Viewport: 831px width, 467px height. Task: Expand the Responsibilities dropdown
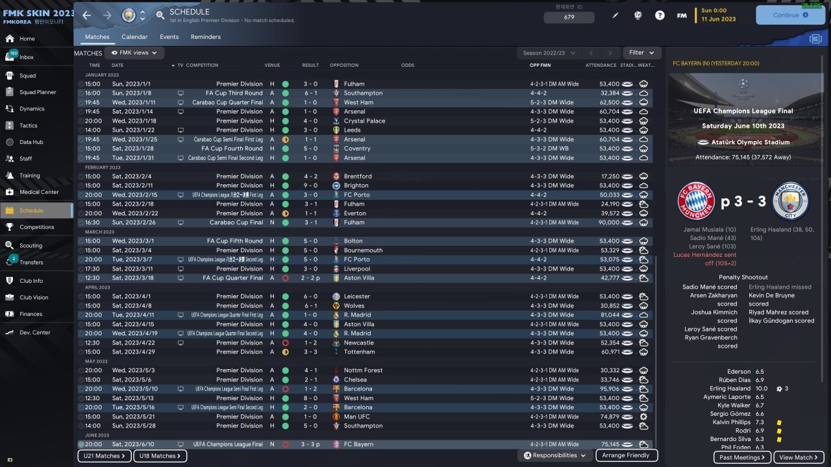coord(555,455)
